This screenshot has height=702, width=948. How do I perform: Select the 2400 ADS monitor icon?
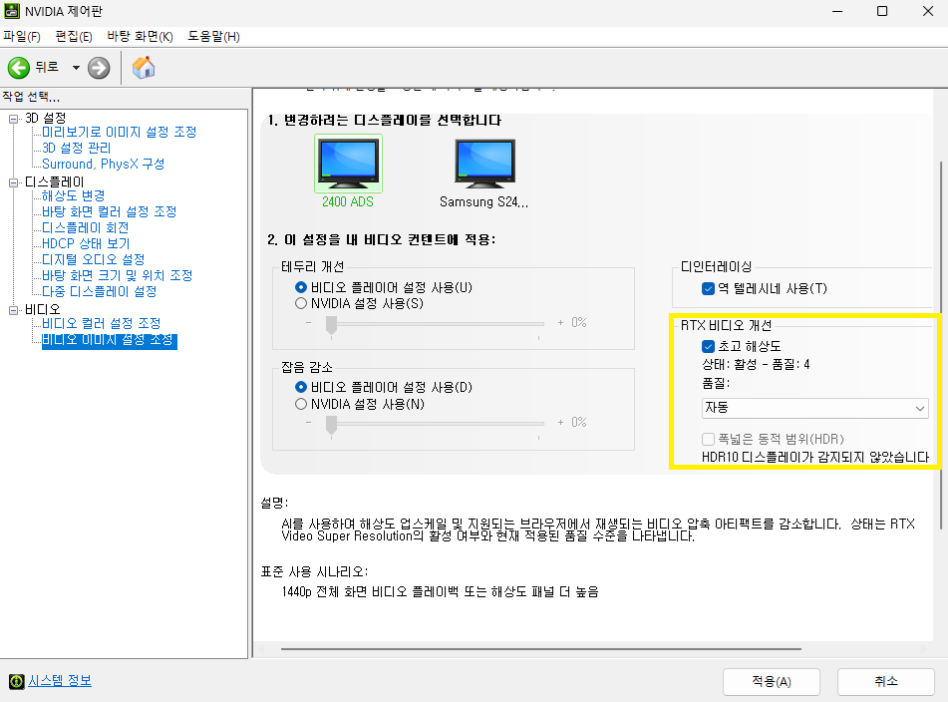click(348, 163)
